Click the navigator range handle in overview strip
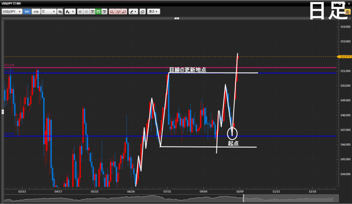This screenshot has width=352, height=204. click(243, 198)
